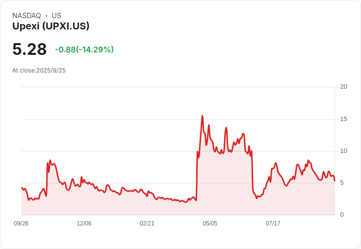This screenshot has width=361, height=249.
Task: Click the rightmost end of the price line
Action: point(335,181)
